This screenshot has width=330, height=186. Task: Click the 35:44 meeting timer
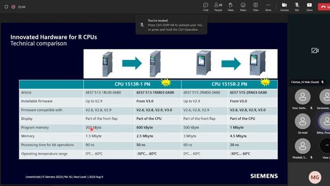pyautogui.click(x=22, y=7)
